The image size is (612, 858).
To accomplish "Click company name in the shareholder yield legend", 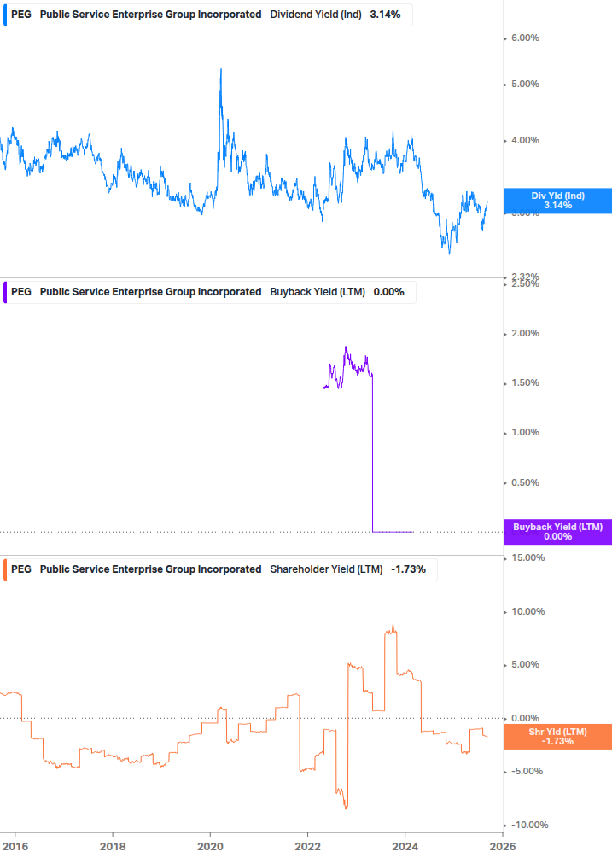I will click(150, 569).
